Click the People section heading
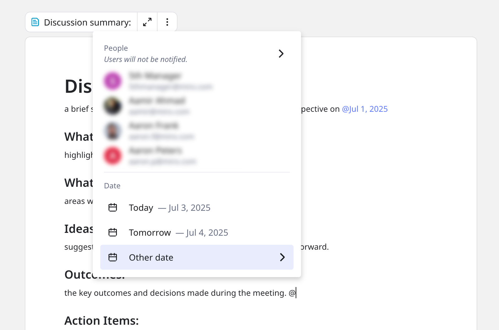 tap(116, 48)
